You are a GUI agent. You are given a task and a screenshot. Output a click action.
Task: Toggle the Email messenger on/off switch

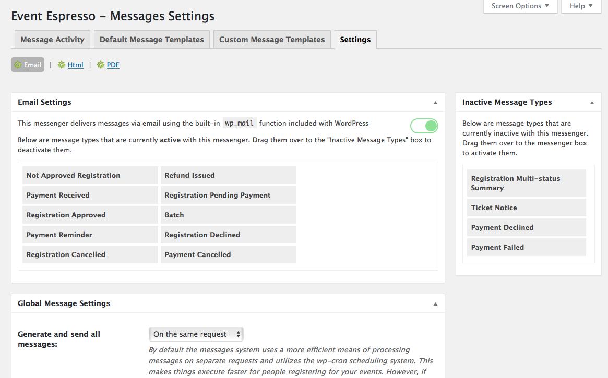point(424,126)
